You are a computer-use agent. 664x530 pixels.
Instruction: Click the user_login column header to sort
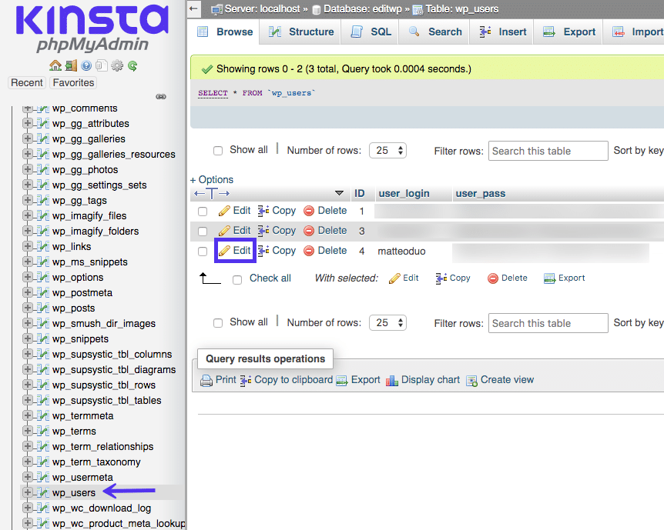(x=403, y=193)
